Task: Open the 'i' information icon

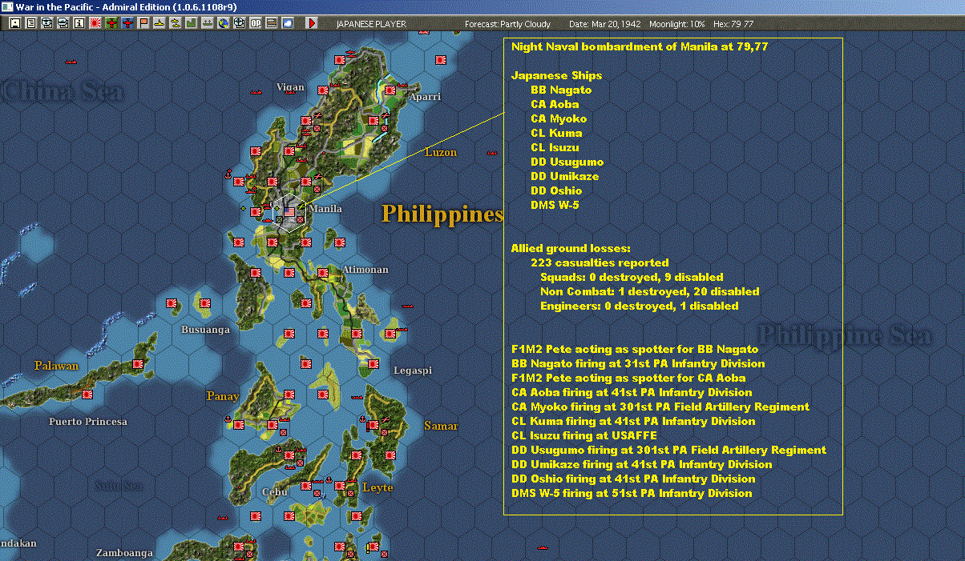Action: coord(79,23)
